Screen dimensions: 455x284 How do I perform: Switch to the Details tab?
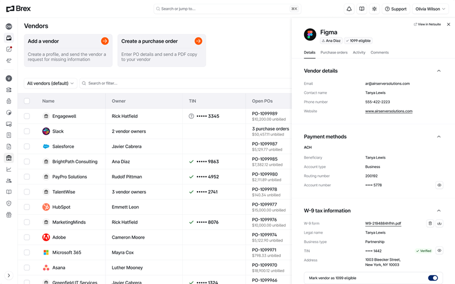(310, 53)
